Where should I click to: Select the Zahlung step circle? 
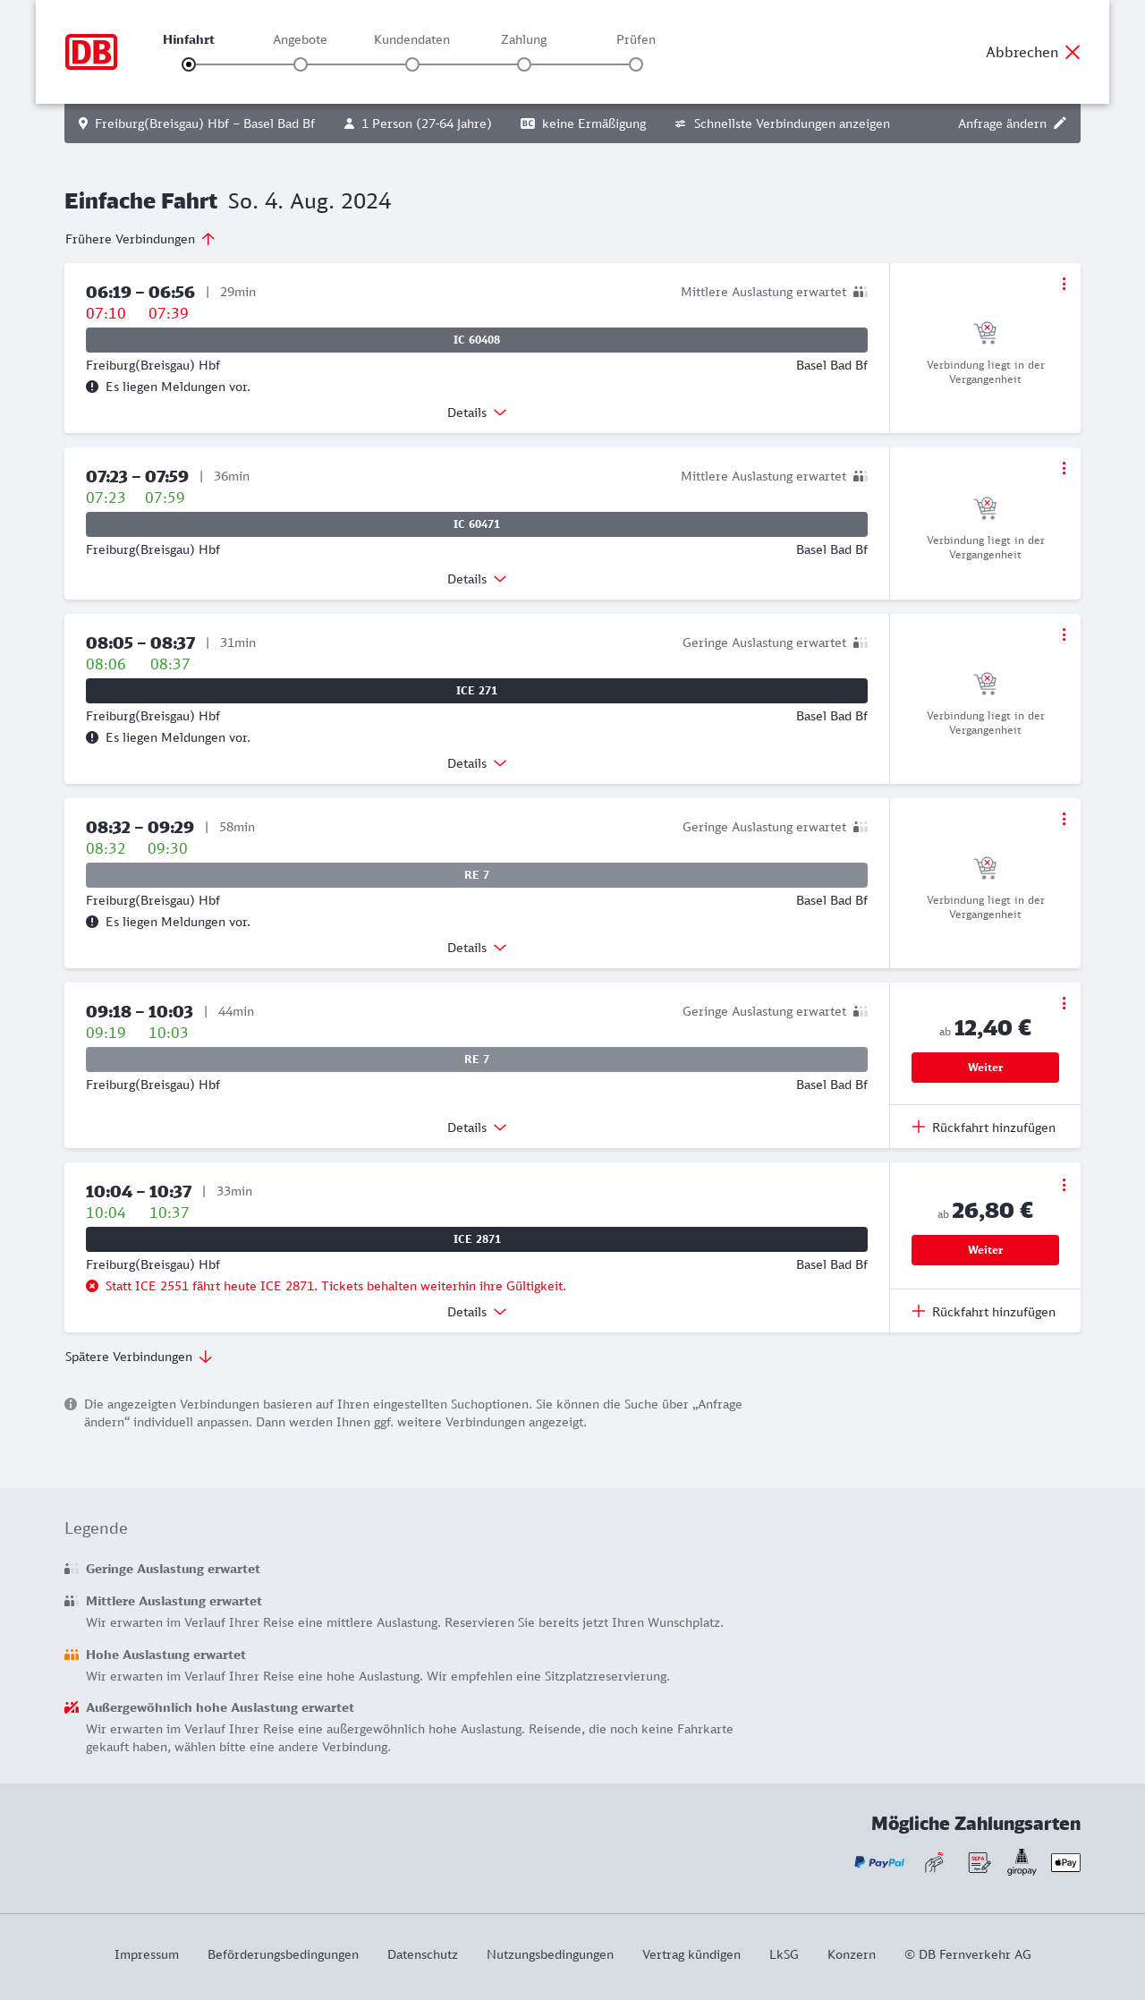click(524, 64)
